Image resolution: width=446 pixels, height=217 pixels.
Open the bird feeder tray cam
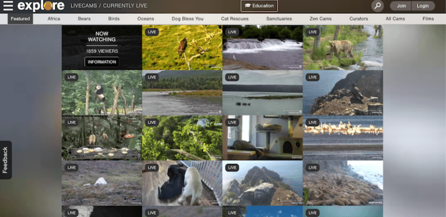(102, 137)
